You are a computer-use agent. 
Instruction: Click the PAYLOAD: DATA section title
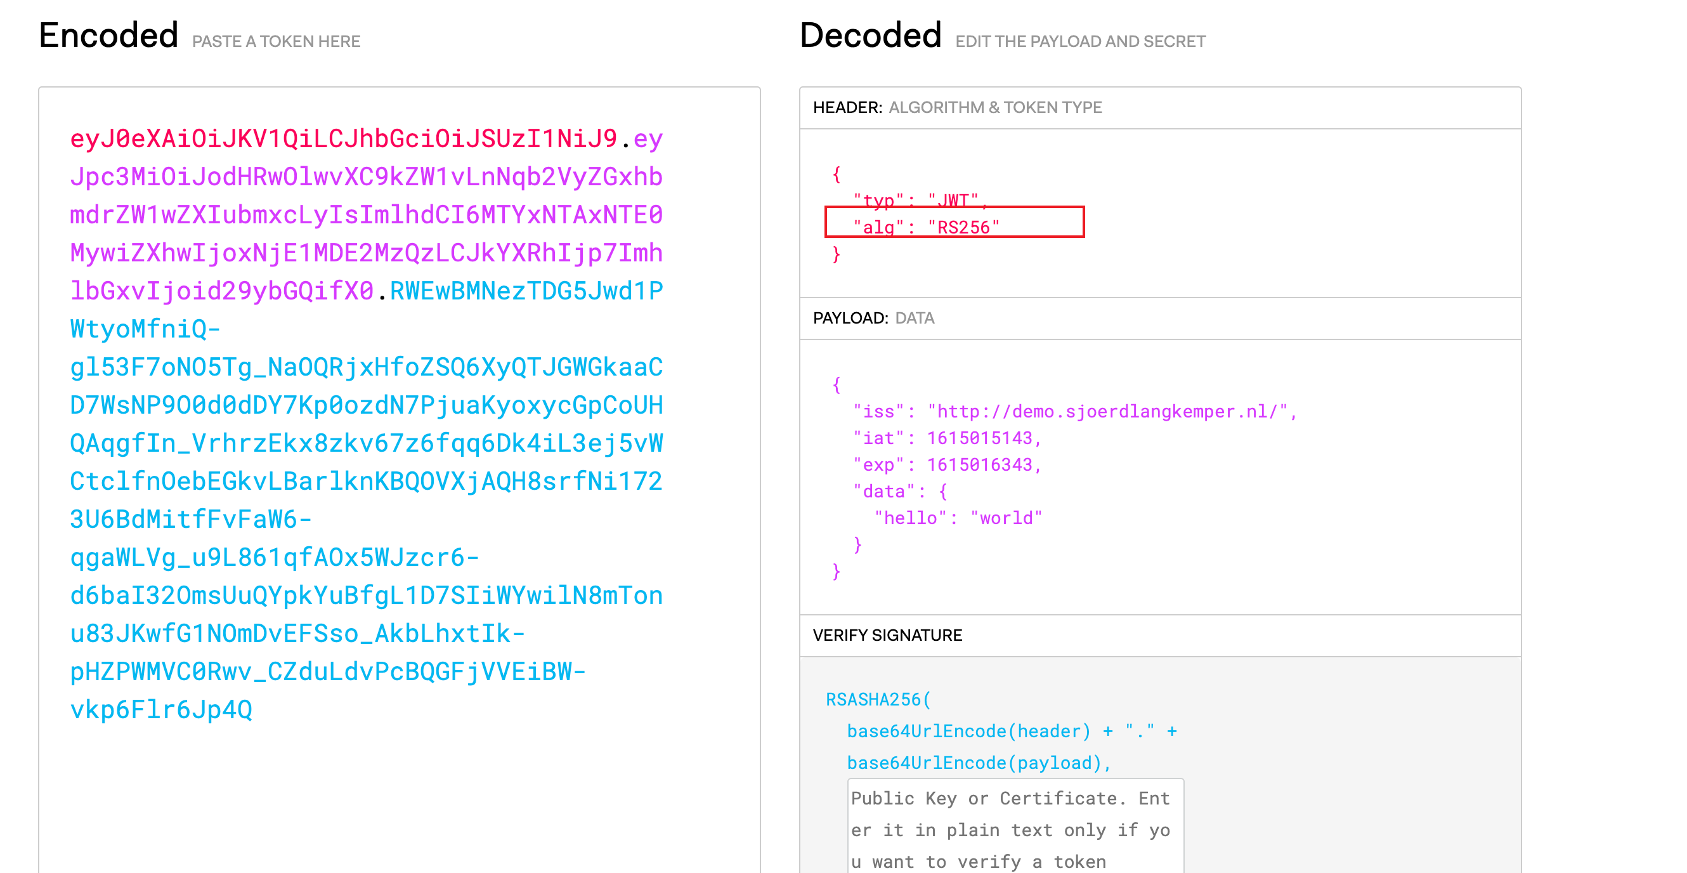[x=873, y=318]
